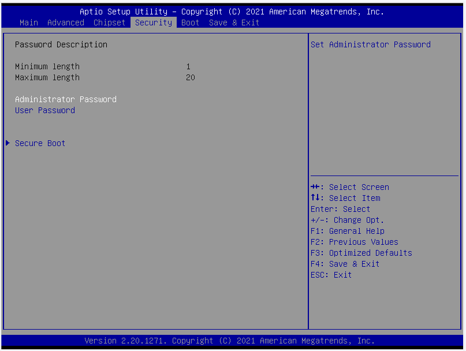Switch to the Main tab
The width and height of the screenshot is (466, 351).
tap(28, 23)
